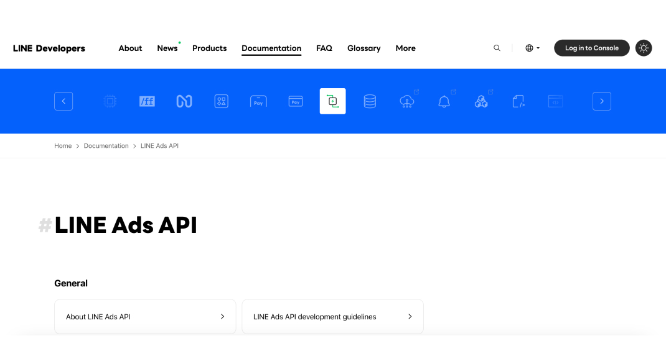Open the Products menu item
666x364 pixels.
pyautogui.click(x=209, y=48)
